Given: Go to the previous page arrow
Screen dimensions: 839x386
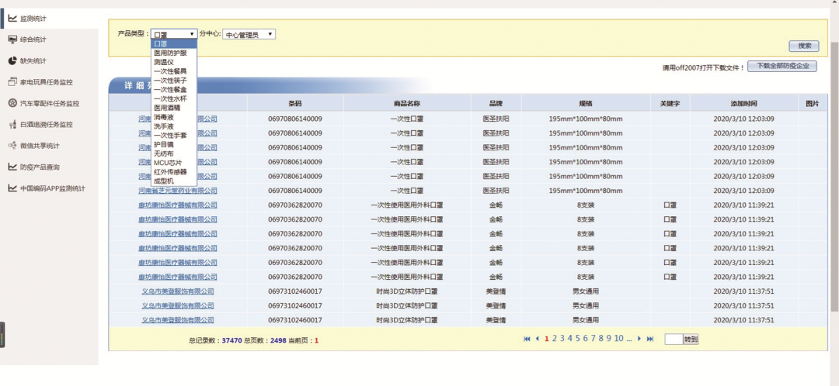Looking at the screenshot, I should [538, 339].
